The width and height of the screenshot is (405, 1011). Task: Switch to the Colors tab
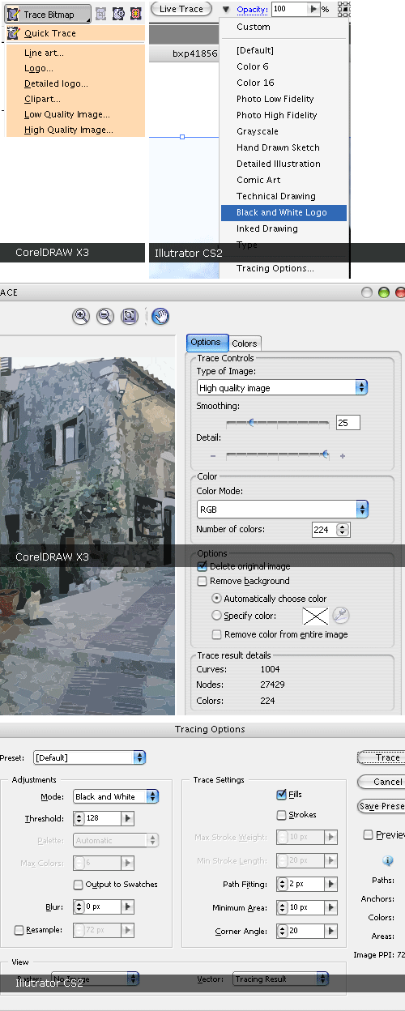(x=245, y=343)
